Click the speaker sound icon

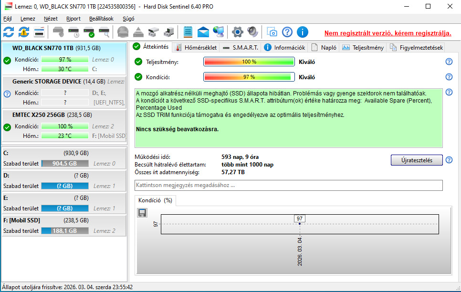252,32
